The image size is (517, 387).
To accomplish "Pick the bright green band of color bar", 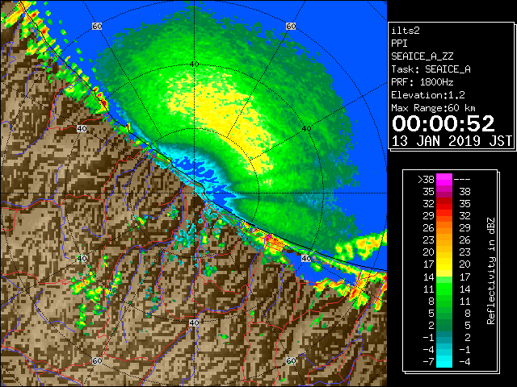I will [x=444, y=289].
